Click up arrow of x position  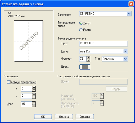[x=34, y=87]
